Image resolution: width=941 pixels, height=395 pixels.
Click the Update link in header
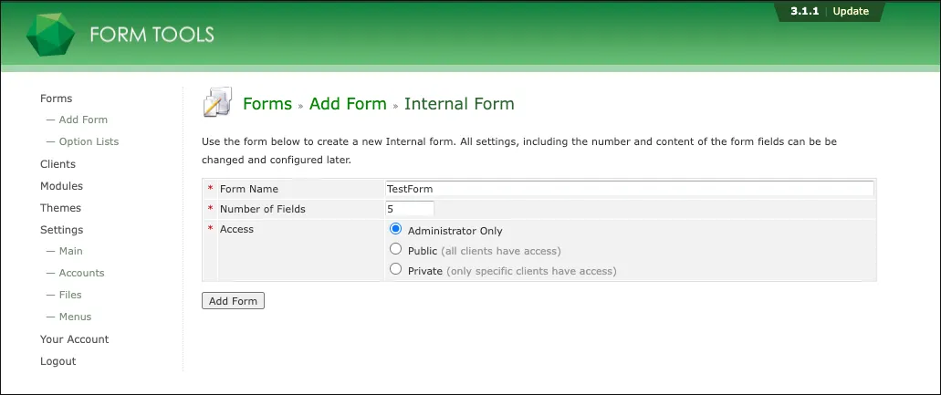click(x=851, y=12)
